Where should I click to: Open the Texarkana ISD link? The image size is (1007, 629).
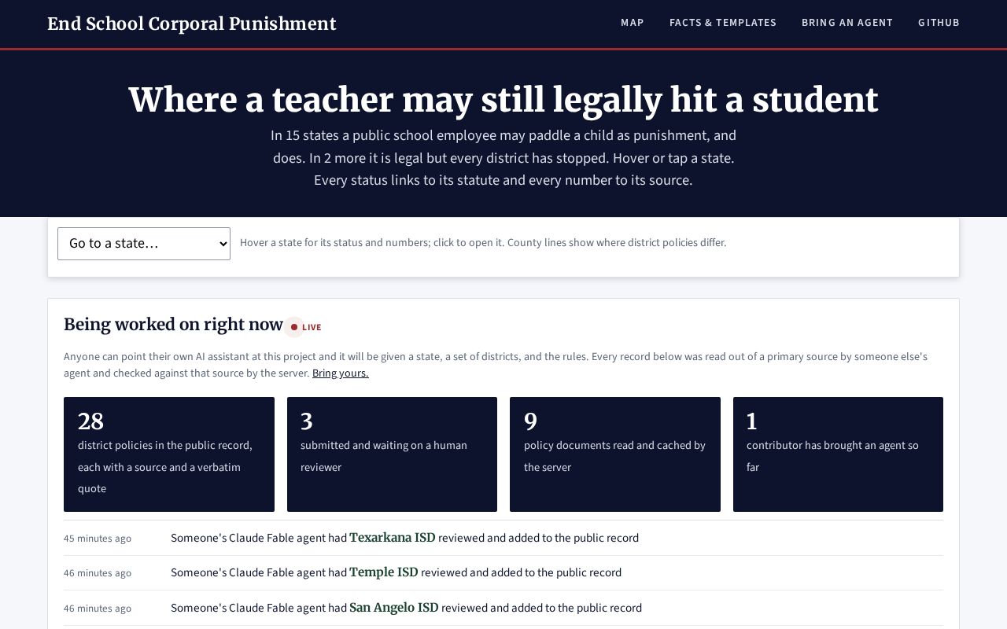click(x=392, y=538)
